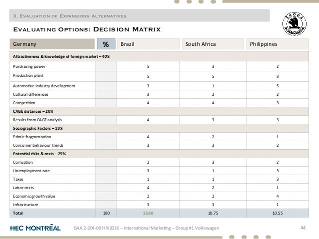Click the Philippines total 10.55
This screenshot has width=319, height=239.
tap(277, 213)
